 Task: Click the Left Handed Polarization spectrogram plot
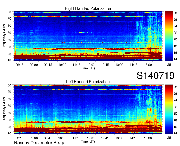[88, 109]
